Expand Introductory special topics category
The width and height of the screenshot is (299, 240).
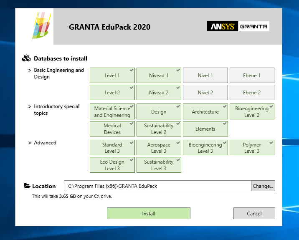(30, 107)
